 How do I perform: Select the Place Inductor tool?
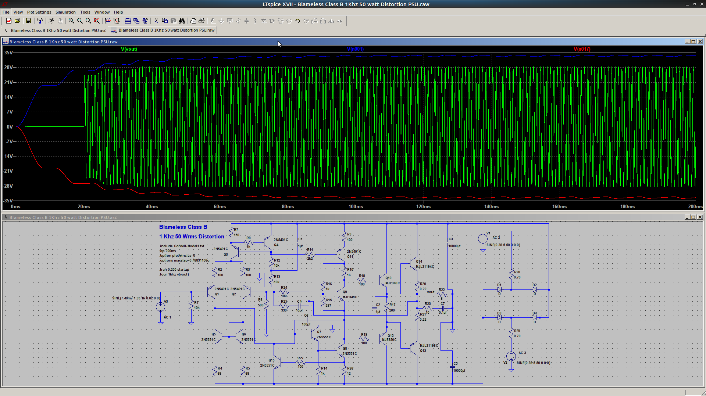(255, 21)
